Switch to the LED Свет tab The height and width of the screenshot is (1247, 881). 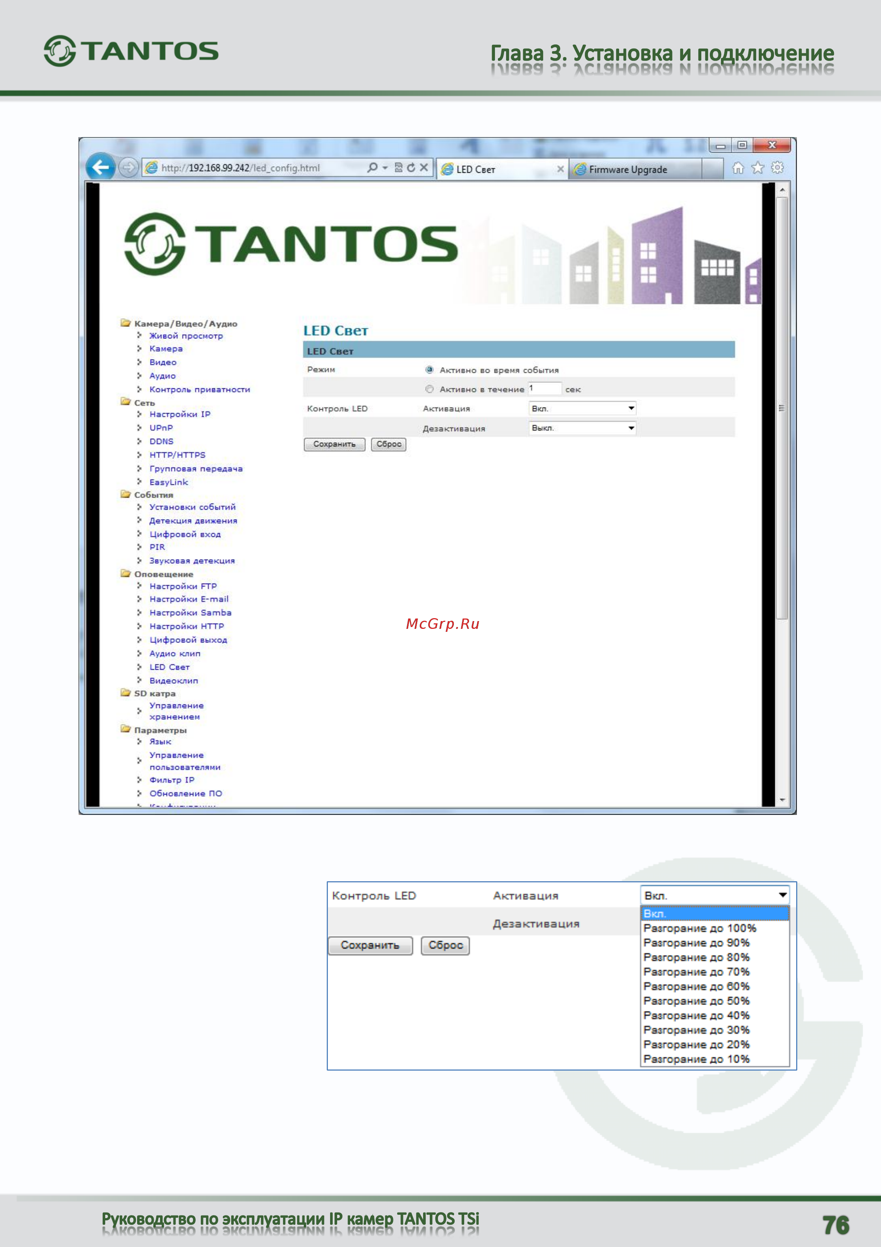(502, 169)
